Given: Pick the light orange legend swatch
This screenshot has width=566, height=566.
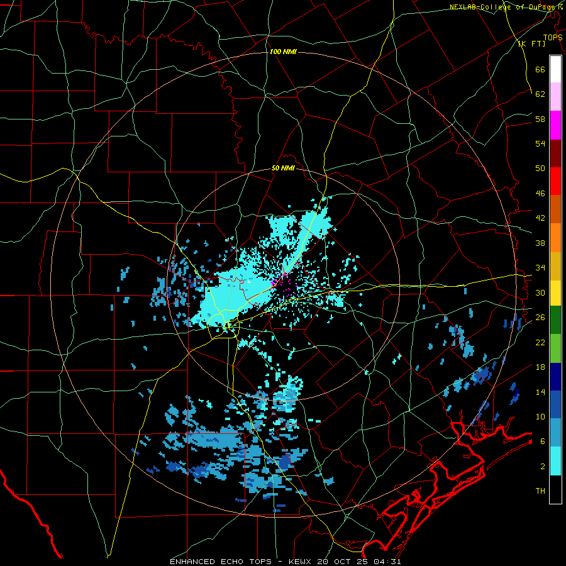Looking at the screenshot, I should tap(555, 238).
